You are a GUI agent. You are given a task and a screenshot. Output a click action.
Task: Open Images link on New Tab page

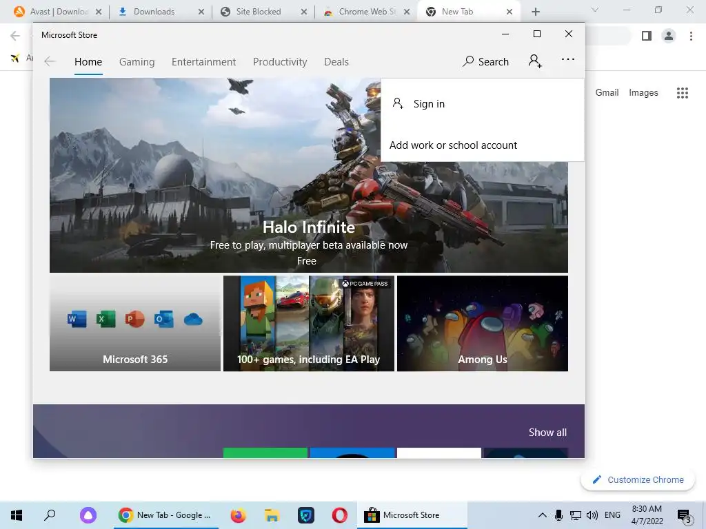tap(643, 93)
